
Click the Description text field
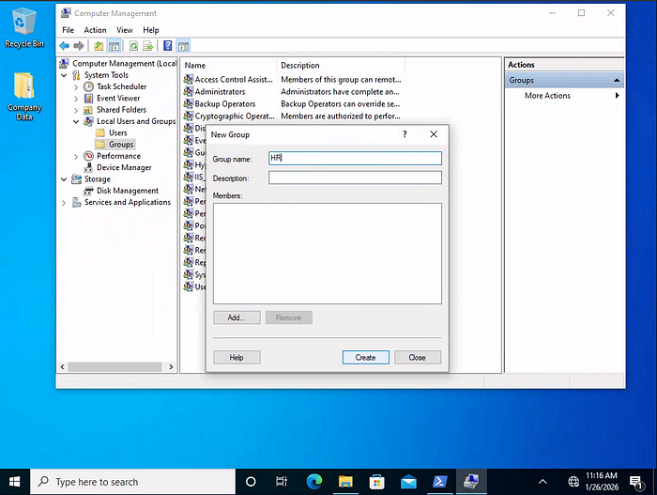click(x=355, y=178)
